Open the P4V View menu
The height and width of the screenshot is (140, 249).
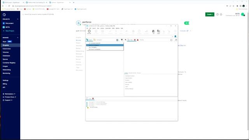click(98, 28)
